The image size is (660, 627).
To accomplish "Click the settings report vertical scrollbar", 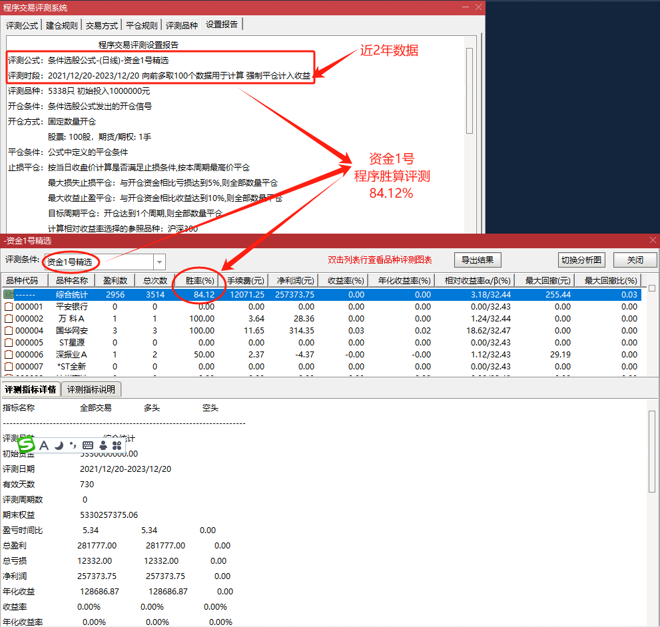I will [470, 91].
